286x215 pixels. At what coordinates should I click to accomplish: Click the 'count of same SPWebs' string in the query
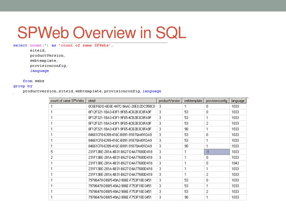85,45
